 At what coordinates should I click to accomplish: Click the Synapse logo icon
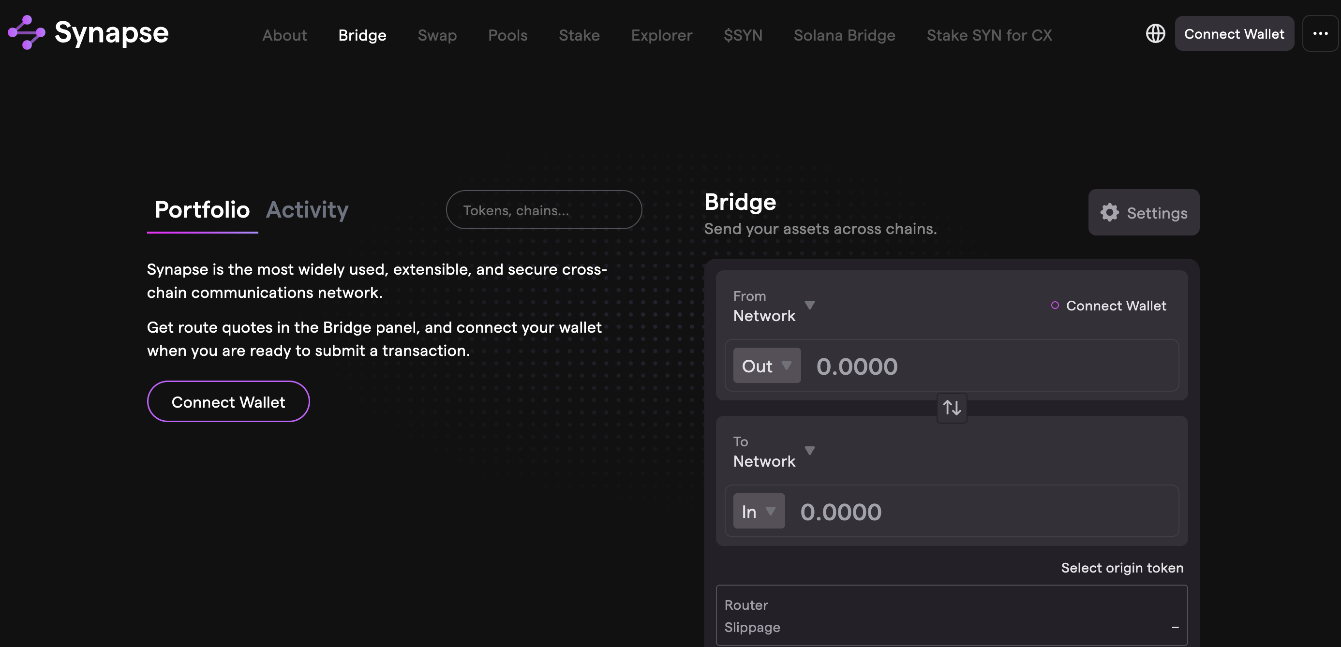pos(26,33)
